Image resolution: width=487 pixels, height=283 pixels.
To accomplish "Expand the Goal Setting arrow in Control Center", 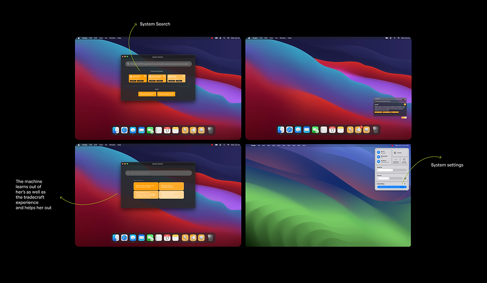I will [x=405, y=184].
